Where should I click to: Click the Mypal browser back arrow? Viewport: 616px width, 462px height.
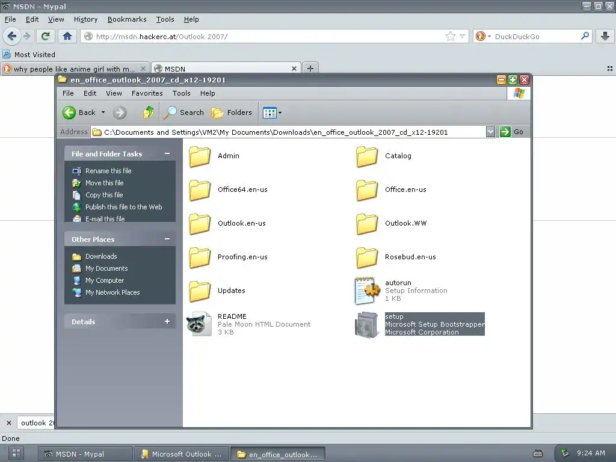12,36
